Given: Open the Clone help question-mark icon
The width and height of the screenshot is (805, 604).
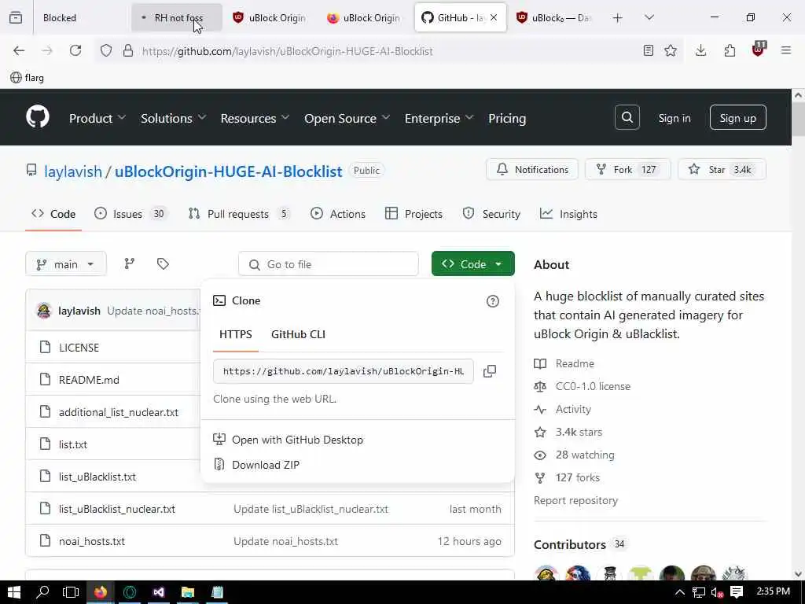Looking at the screenshot, I should pos(492,301).
